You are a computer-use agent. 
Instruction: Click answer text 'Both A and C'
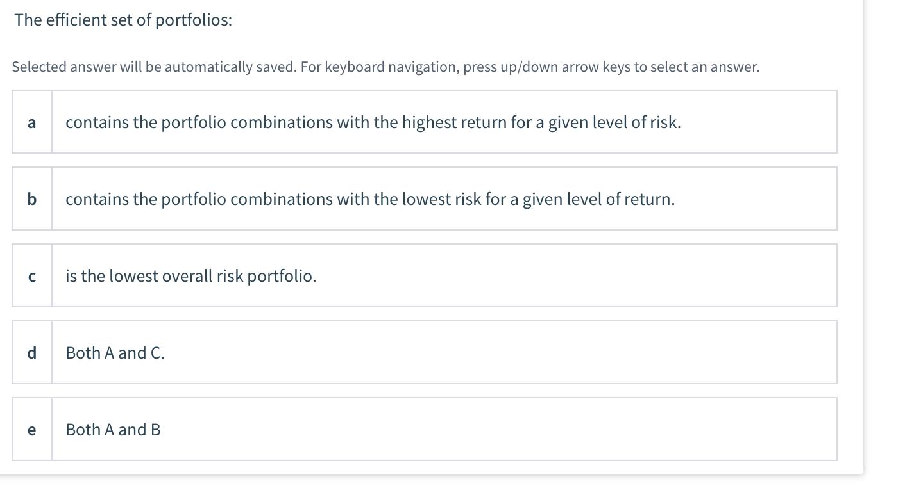tap(115, 352)
